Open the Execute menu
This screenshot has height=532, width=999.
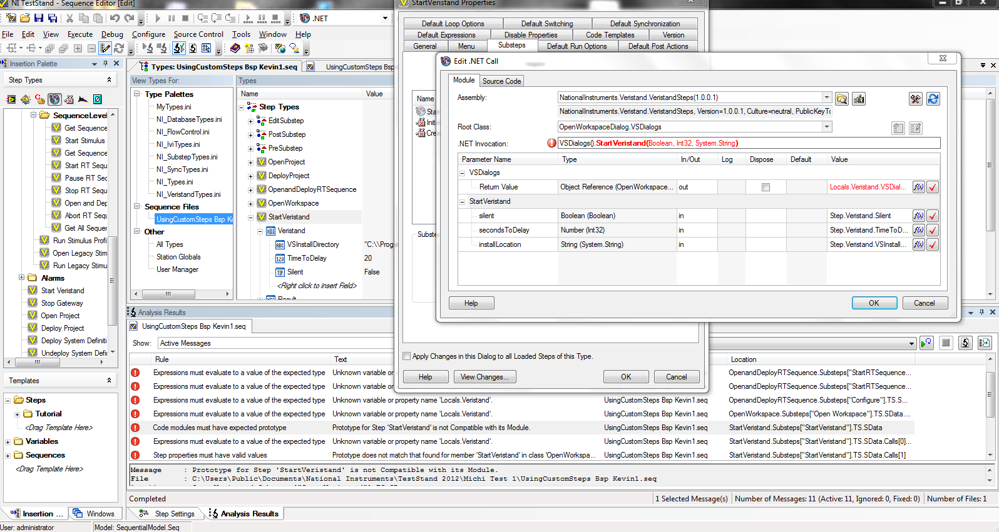(x=80, y=34)
